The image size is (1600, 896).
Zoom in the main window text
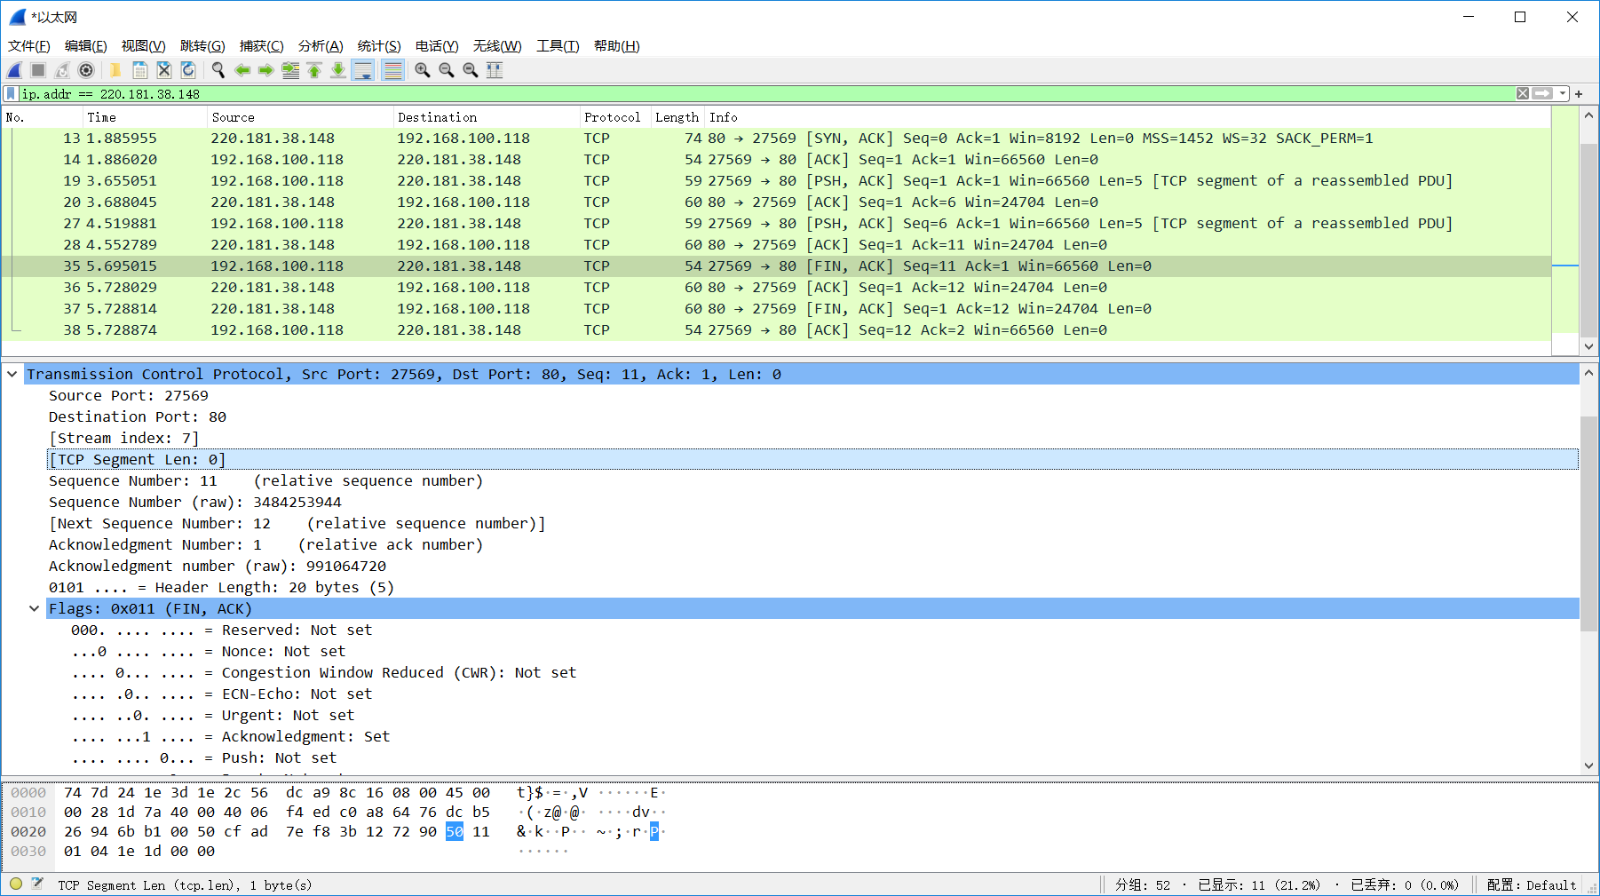tap(423, 70)
